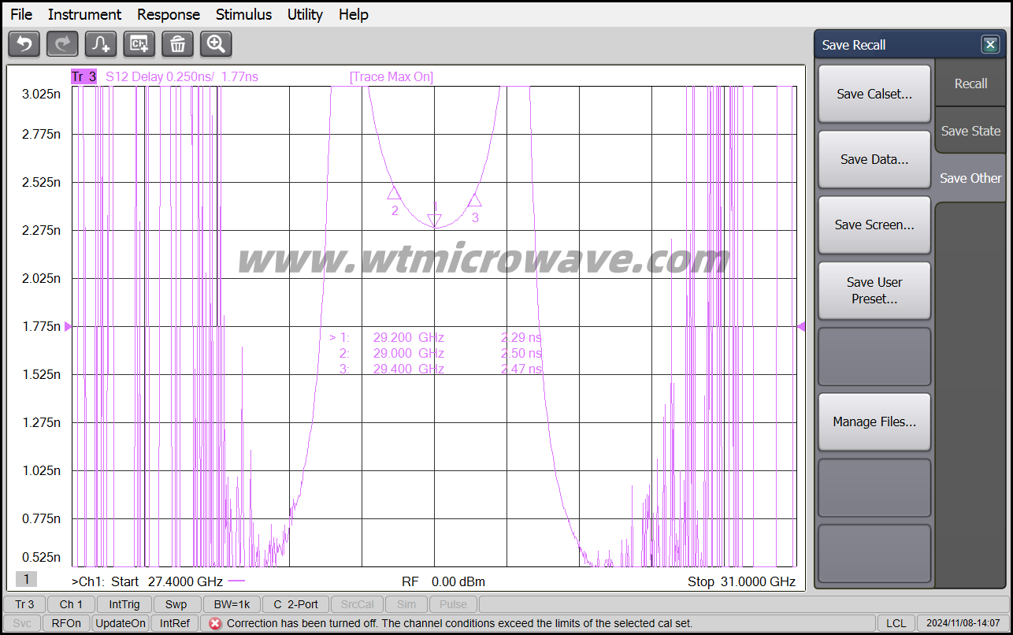Select the Tr 3 trace label
The image size is (1013, 635).
coord(83,76)
